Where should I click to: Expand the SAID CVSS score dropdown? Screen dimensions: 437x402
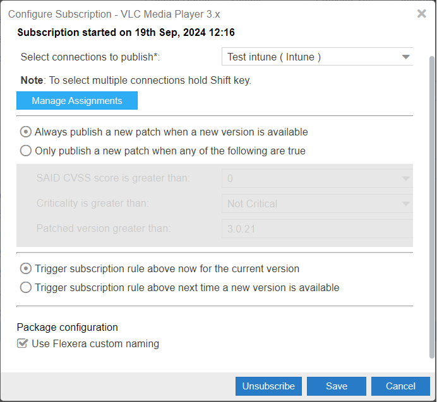(405, 178)
